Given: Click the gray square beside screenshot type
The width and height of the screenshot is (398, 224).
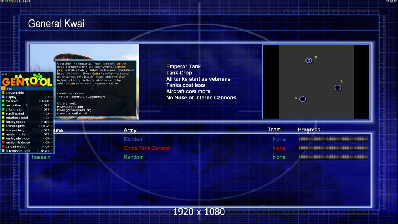Looking at the screenshot, I should click(x=3, y=151).
